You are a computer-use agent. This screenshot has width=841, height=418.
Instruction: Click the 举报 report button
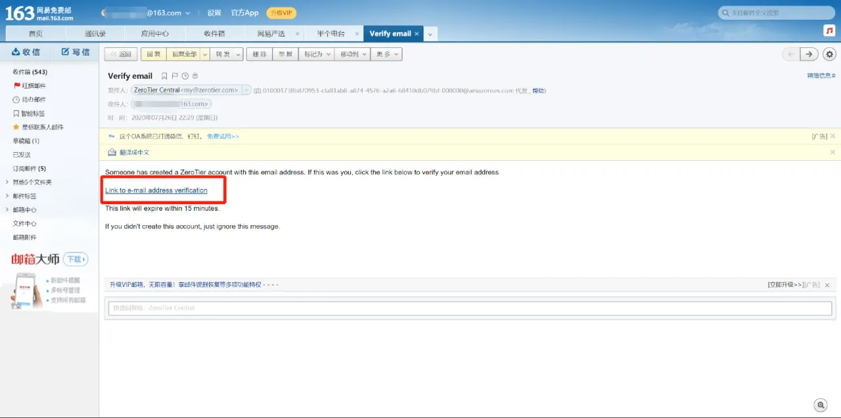(x=285, y=54)
